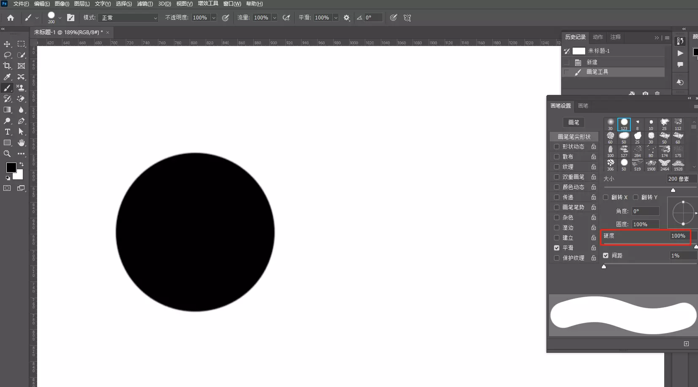Switch to the 动作 tab

click(x=598, y=37)
